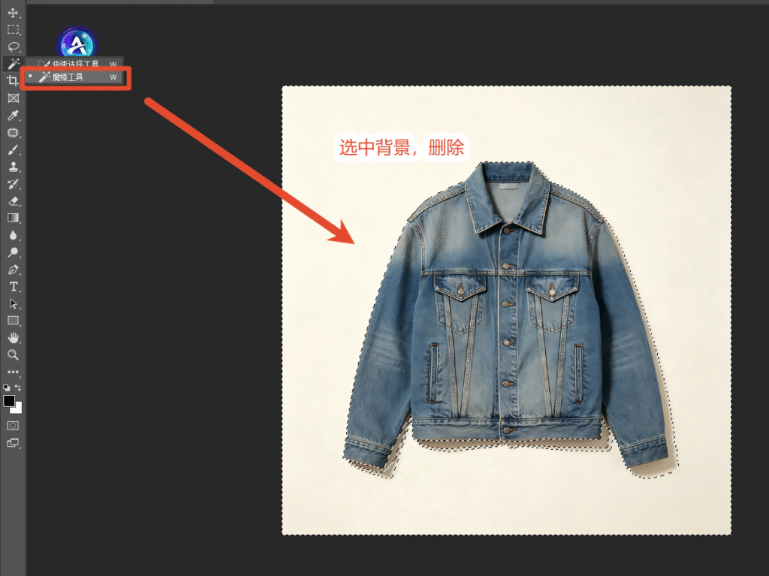Select the Blur tool

[14, 235]
